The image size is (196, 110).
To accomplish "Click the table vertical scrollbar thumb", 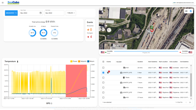I will [191, 85].
